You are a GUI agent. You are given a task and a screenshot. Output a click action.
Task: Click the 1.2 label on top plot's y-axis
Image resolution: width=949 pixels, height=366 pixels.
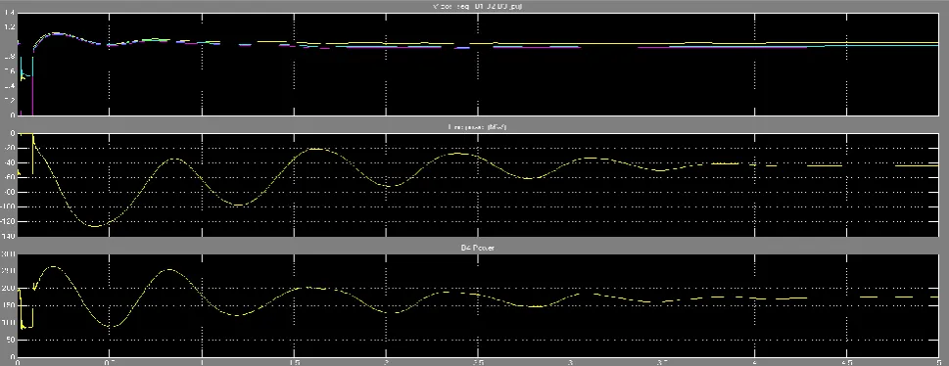click(x=10, y=27)
